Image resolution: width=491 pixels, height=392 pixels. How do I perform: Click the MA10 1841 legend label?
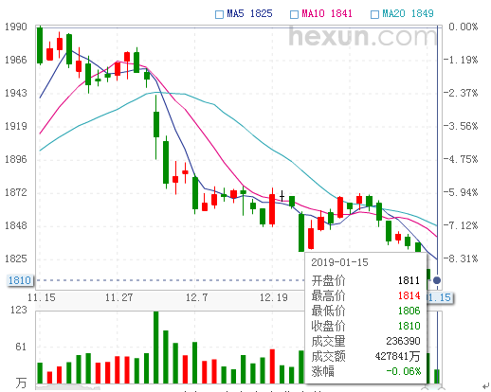point(327,13)
